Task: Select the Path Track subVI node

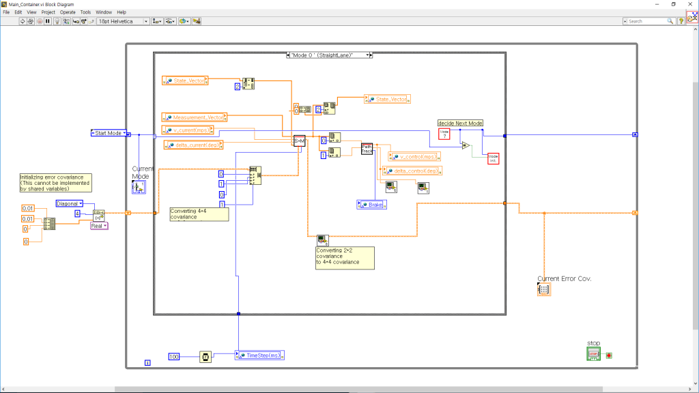Action: tap(367, 149)
